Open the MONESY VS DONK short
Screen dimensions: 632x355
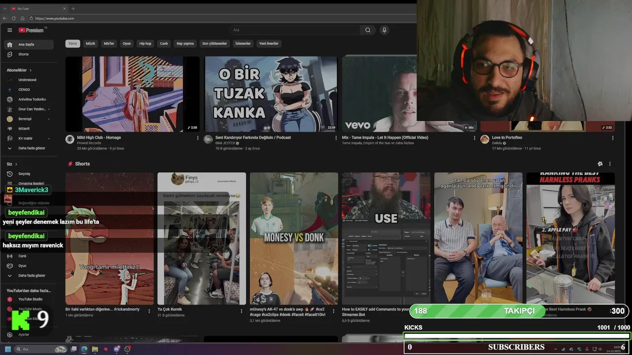[x=294, y=238]
